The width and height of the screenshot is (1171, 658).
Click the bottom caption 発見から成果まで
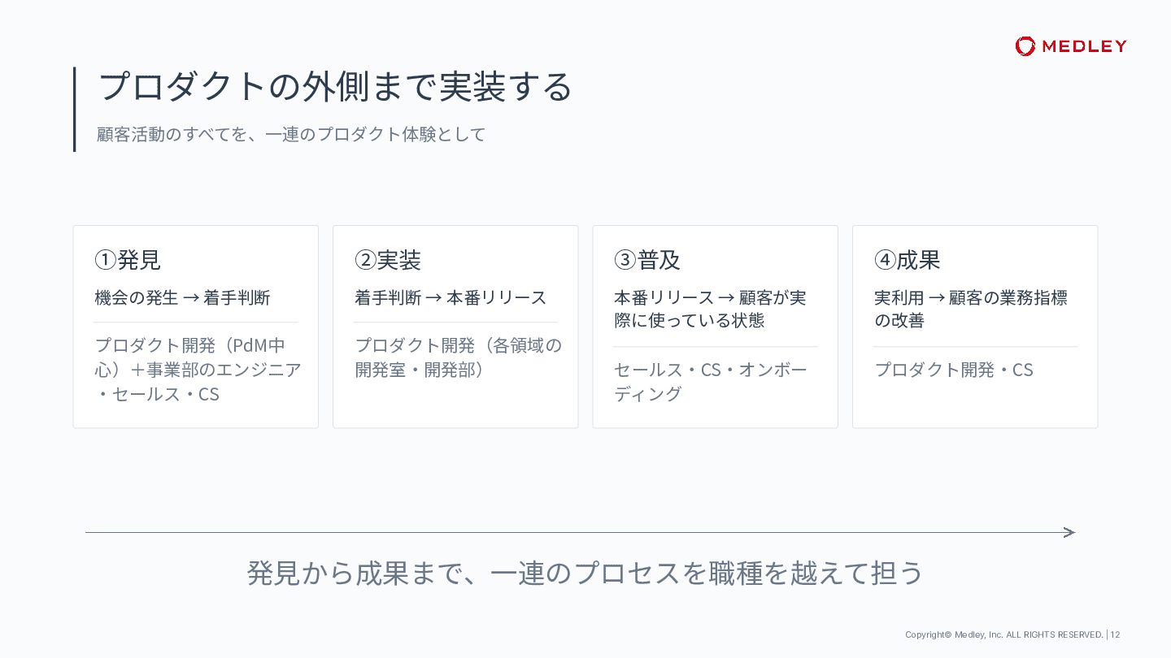coord(585,573)
